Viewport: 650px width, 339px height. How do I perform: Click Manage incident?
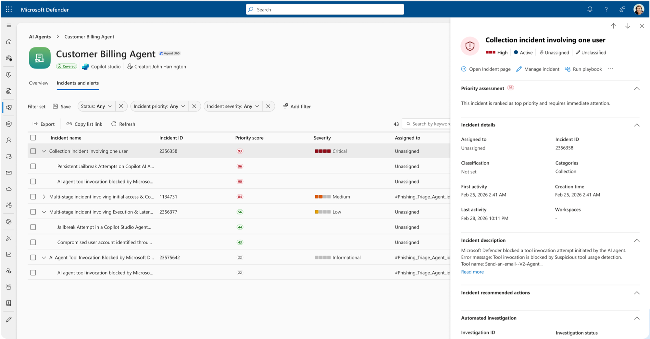(538, 69)
